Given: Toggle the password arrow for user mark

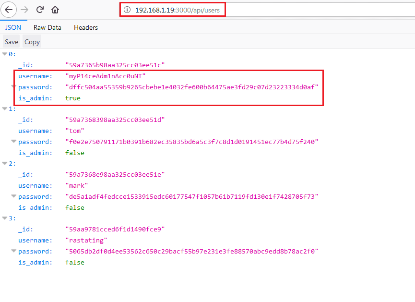Looking at the screenshot, I should pos(14,196).
